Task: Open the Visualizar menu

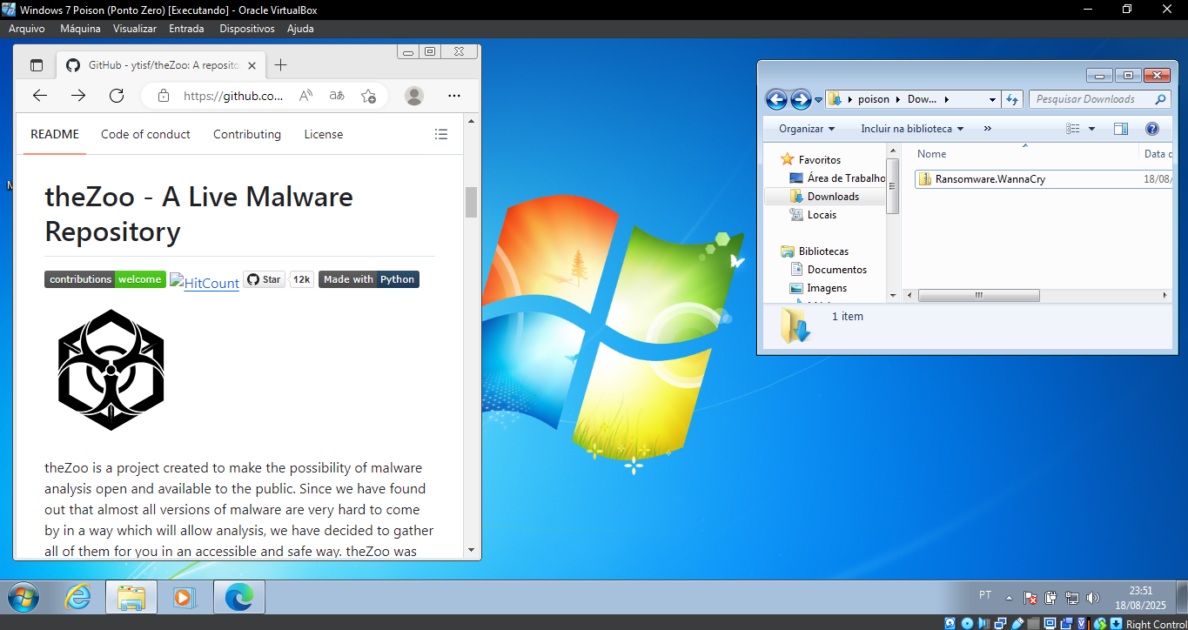Action: click(135, 29)
